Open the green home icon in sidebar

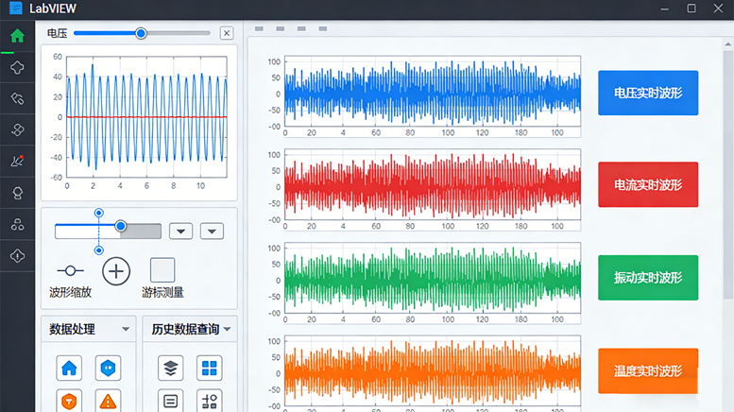click(x=17, y=37)
